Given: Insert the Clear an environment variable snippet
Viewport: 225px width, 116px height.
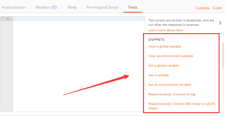Looking at the screenshot, I should point(171,56).
